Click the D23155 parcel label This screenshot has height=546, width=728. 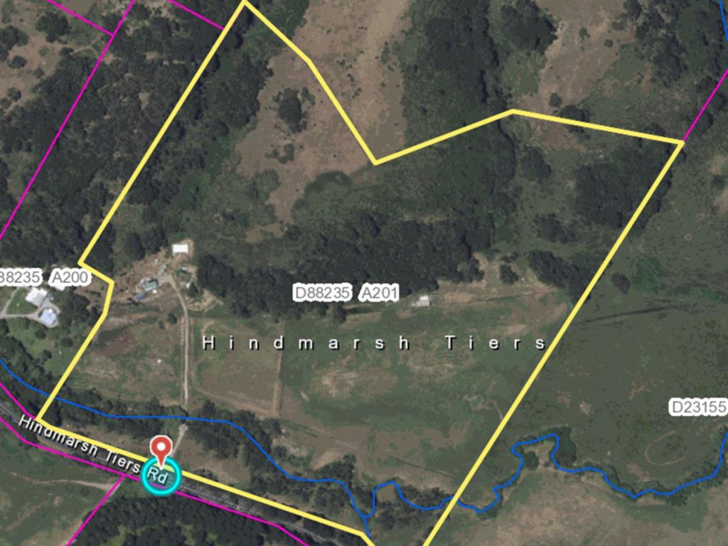point(698,407)
